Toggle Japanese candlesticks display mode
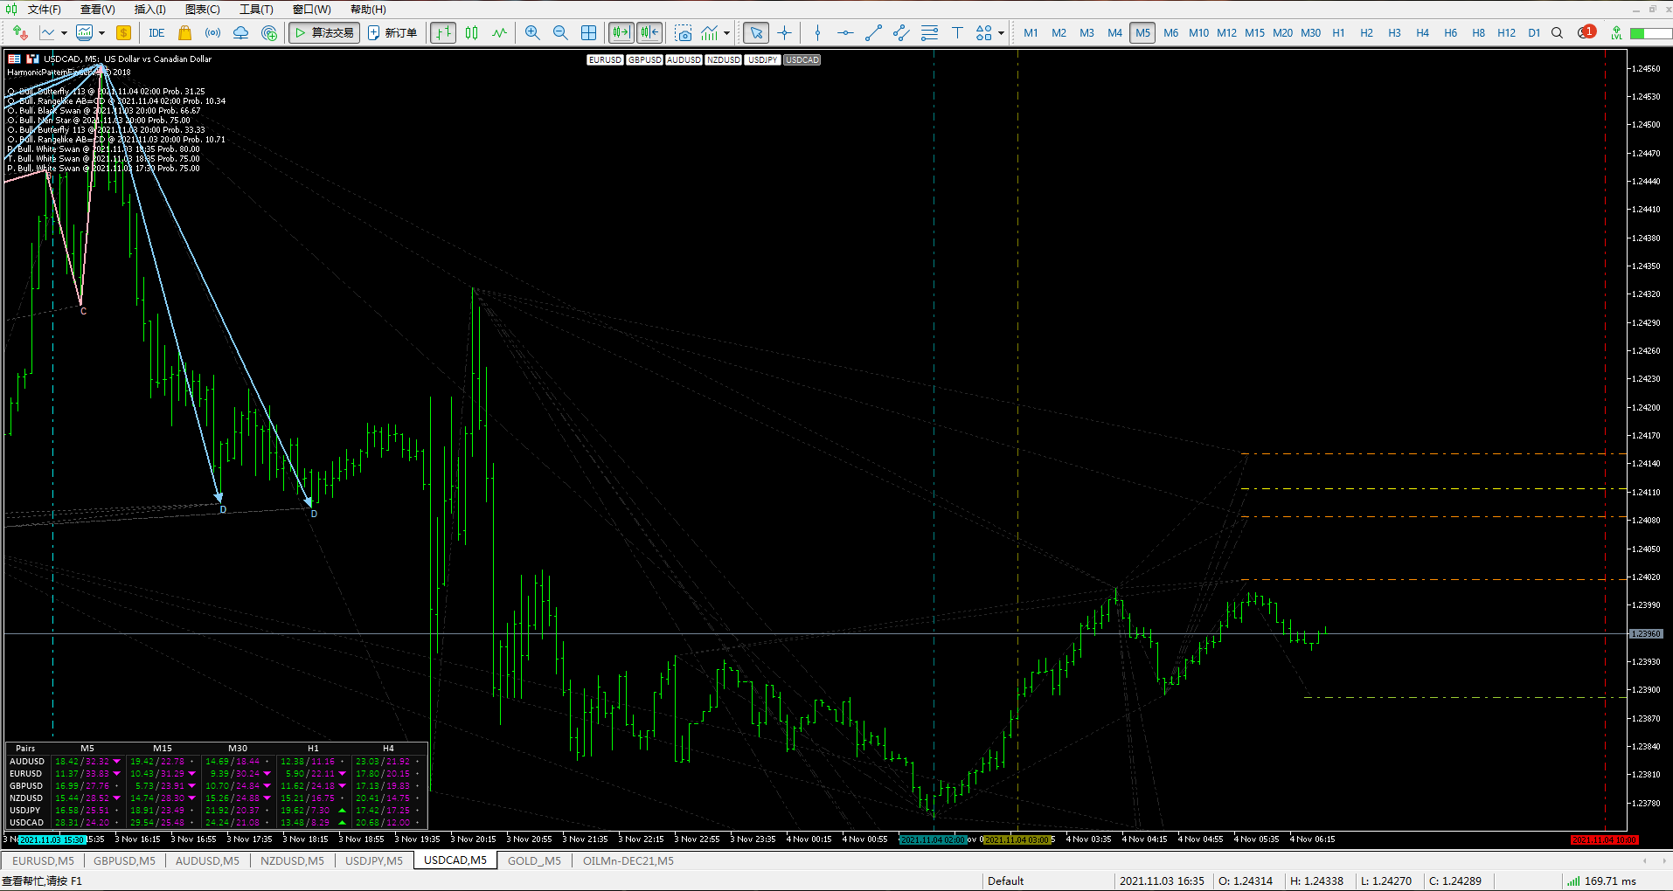The width and height of the screenshot is (1673, 891). click(472, 33)
